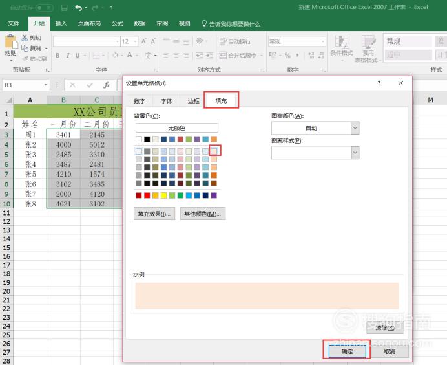Expand the Name Box dropdown arrow
The height and width of the screenshot is (365, 447).
tap(45, 85)
